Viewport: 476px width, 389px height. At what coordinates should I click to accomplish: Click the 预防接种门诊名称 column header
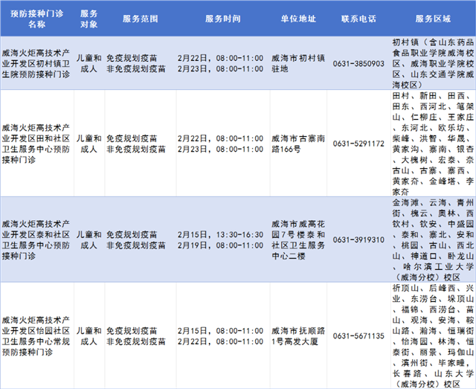[36, 19]
